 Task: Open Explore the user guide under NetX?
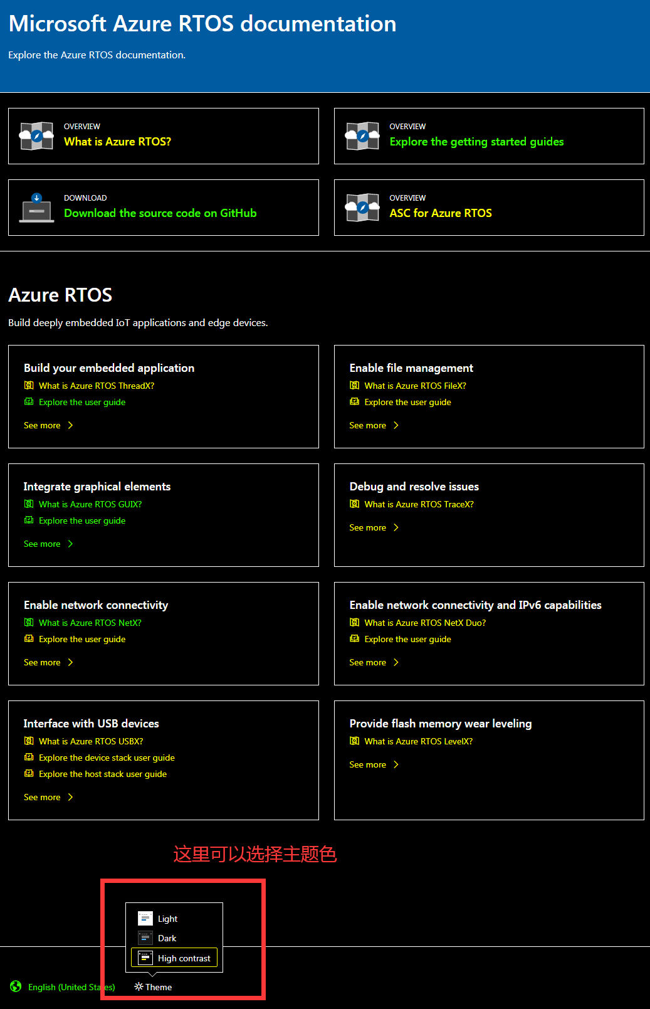point(82,639)
